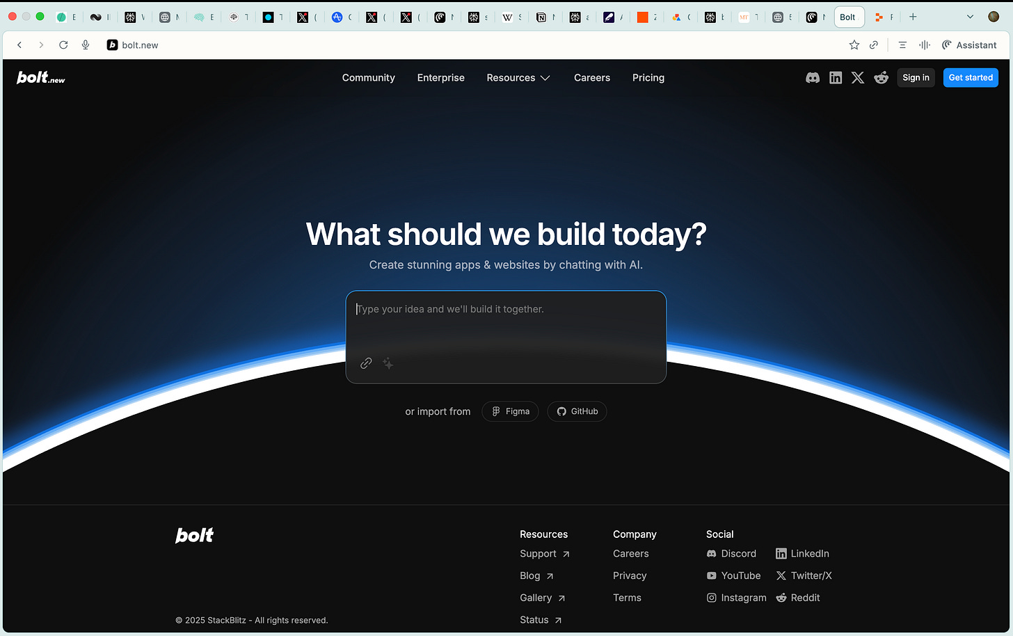Copy page link with chain icon

coord(874,45)
